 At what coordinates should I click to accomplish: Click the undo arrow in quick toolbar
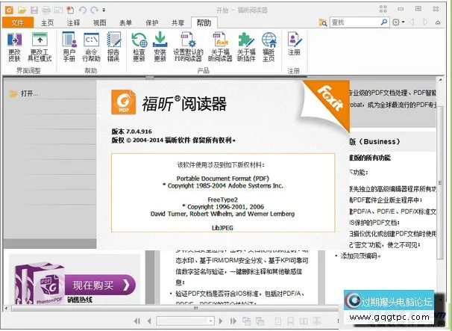pos(83,10)
